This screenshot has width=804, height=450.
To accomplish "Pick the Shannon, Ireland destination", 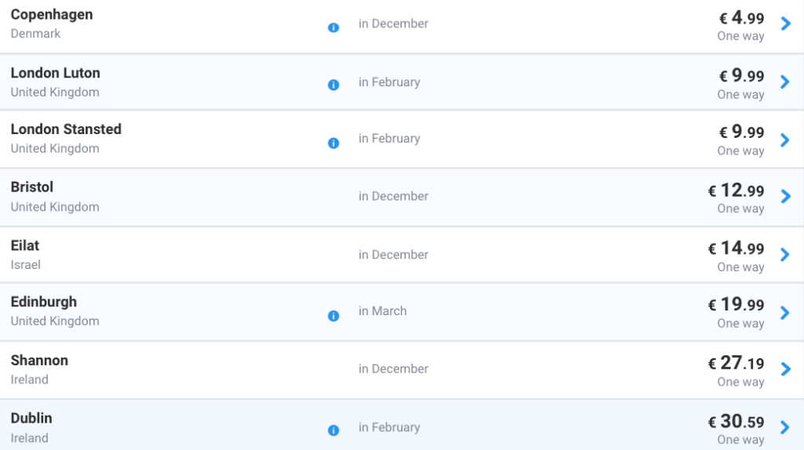I will pos(39,361).
